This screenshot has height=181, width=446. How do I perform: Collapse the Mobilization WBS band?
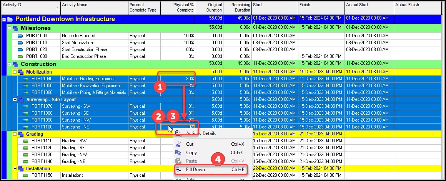tap(15, 72)
